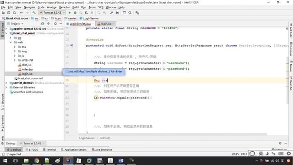This screenshot has width=293, height=165.
Task: Click the java.util.Map import hint popup
Action: pos(94,71)
